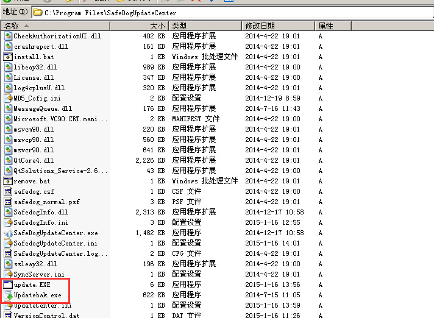Click the msvcp90.dll file icon
This screenshot has width=434, height=318.
(x=9, y=140)
